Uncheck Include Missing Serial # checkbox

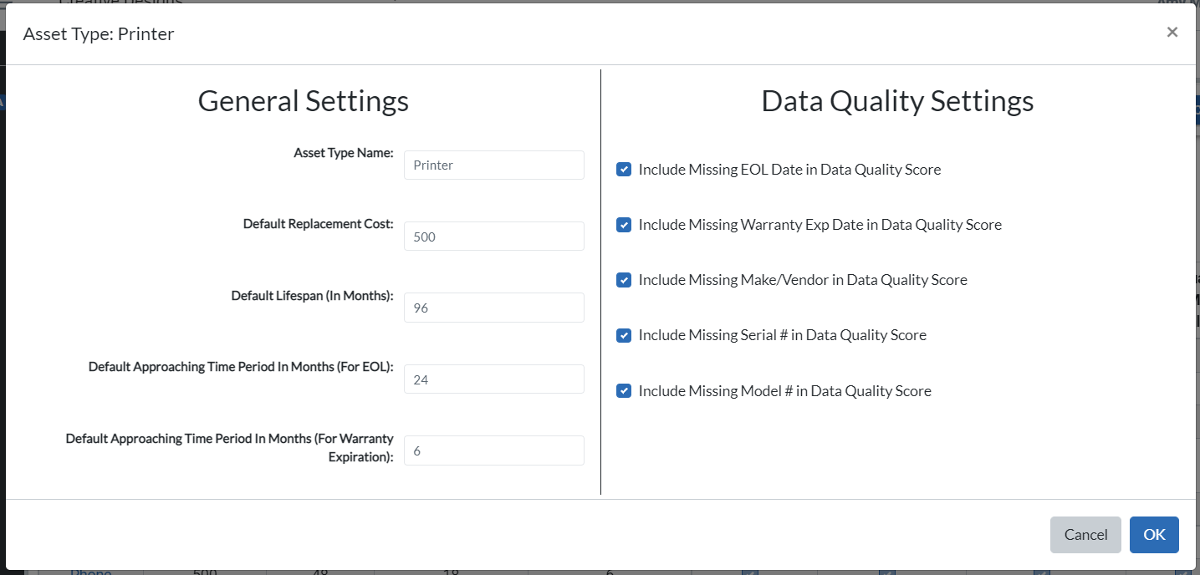click(623, 334)
